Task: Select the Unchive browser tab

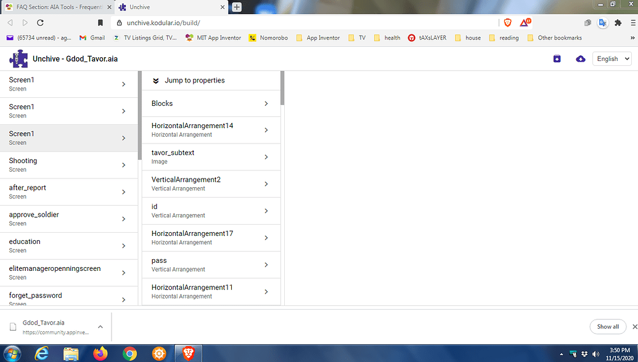Action: (x=172, y=7)
